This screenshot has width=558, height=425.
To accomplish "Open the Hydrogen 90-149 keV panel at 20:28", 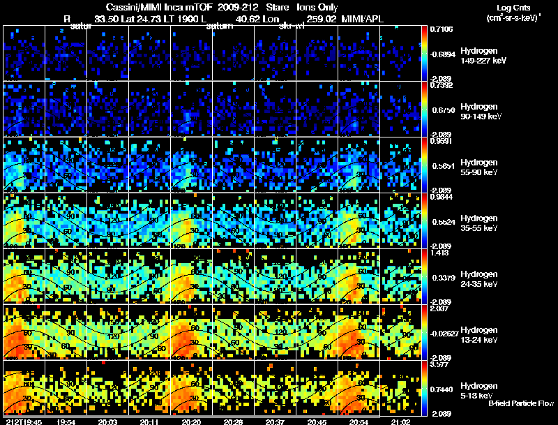I will click(x=233, y=109).
